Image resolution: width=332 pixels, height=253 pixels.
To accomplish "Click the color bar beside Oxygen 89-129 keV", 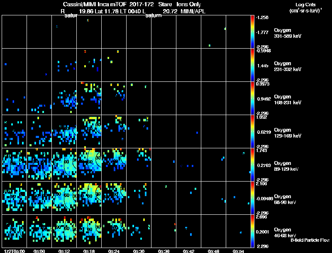I will pyautogui.click(x=252, y=165).
